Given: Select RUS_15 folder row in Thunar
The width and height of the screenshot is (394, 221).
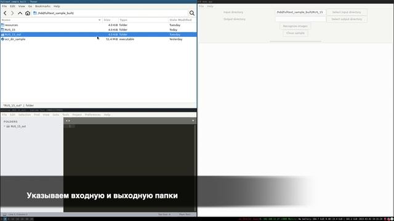Looking at the screenshot, I should [x=98, y=29].
